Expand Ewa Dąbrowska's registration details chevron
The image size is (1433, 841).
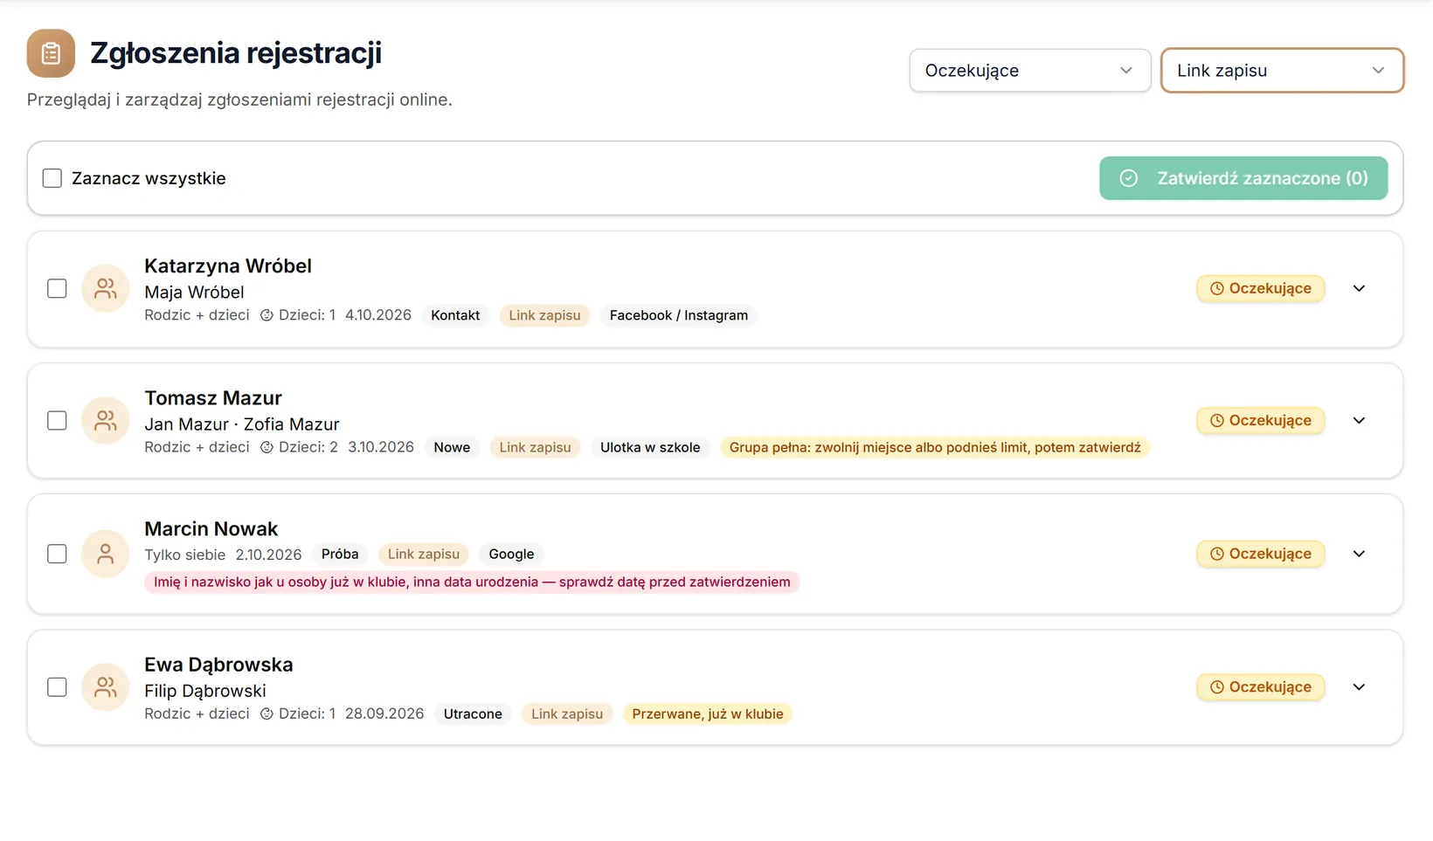click(x=1359, y=687)
